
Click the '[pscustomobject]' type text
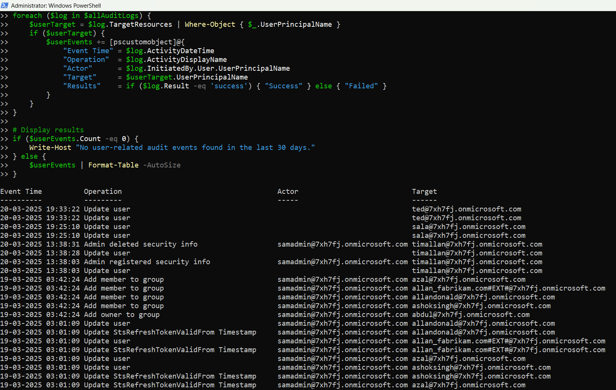coord(143,42)
